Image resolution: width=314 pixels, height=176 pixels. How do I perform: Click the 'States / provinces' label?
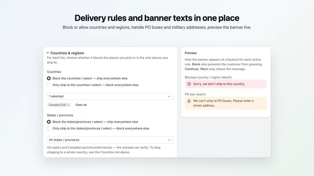[60, 115]
